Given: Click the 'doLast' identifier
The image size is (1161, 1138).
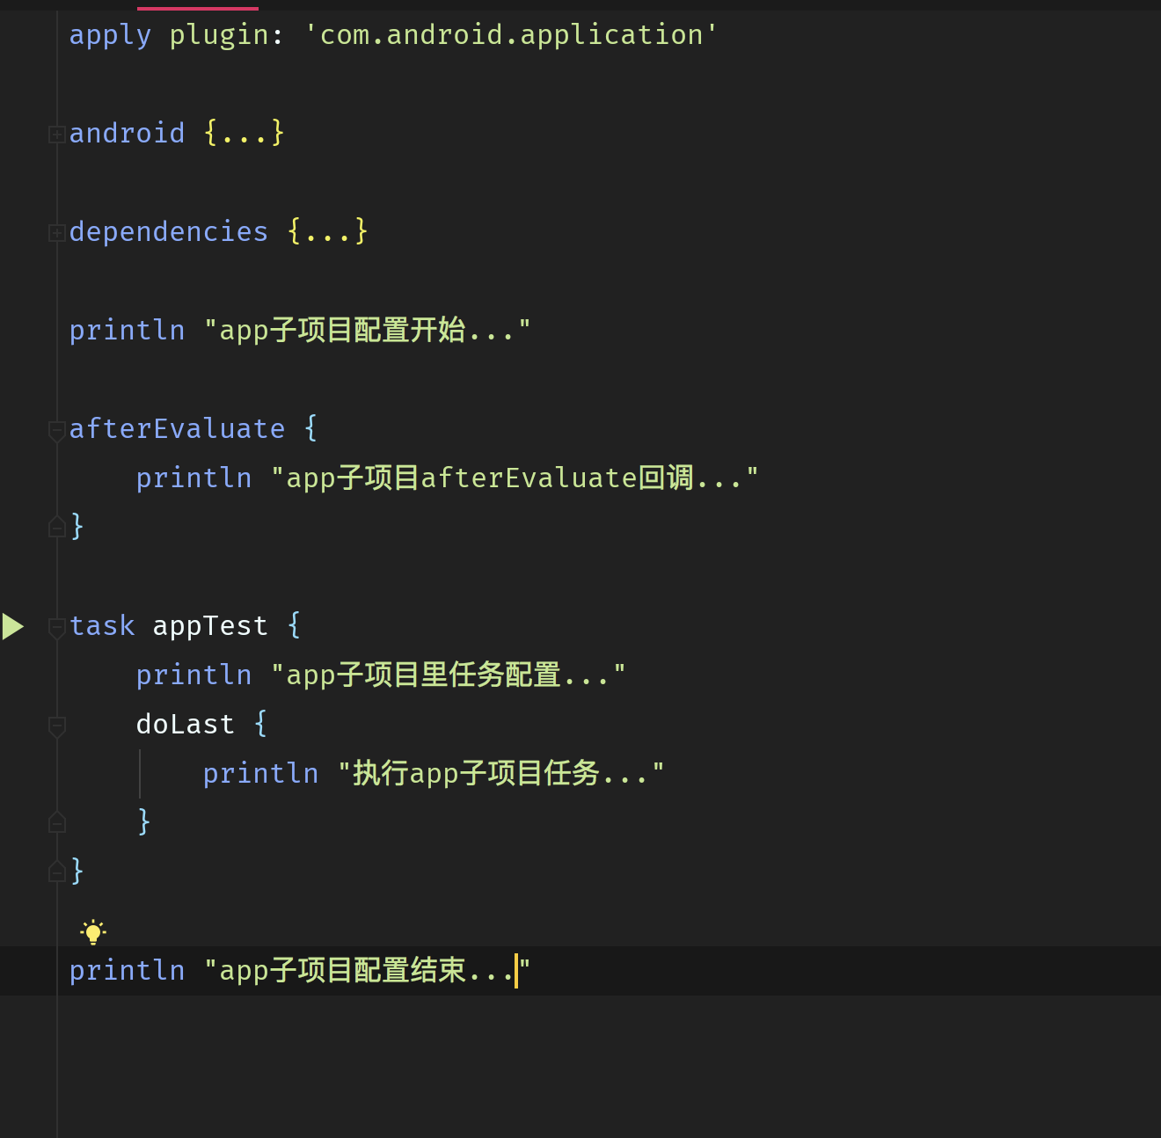Looking at the screenshot, I should (x=186, y=725).
